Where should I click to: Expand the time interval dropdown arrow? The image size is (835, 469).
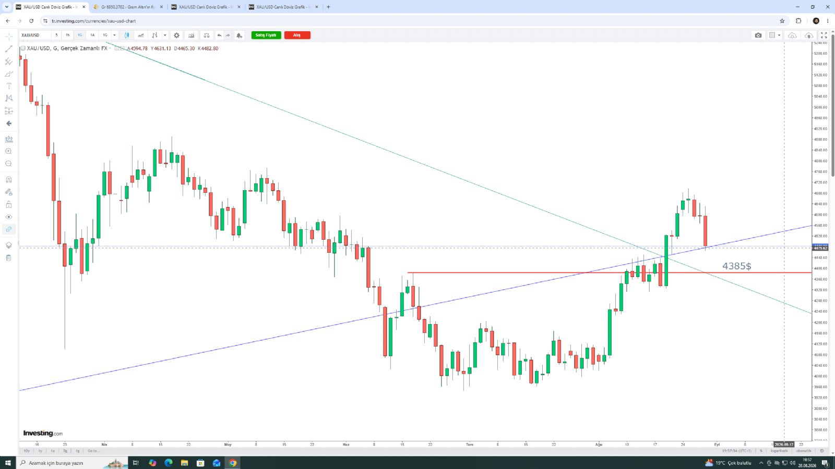point(114,35)
